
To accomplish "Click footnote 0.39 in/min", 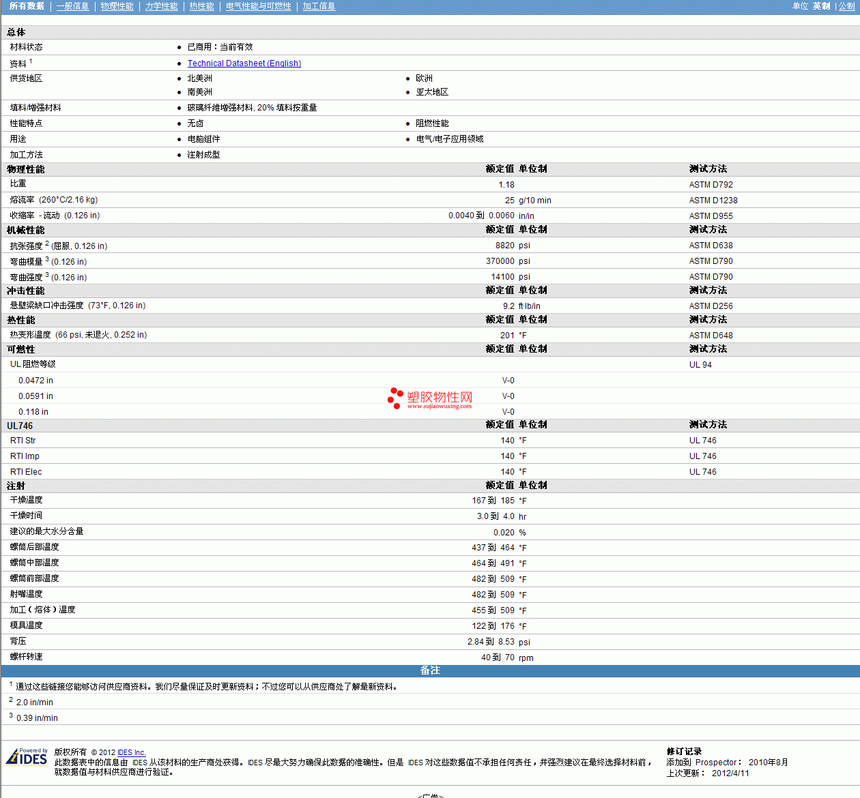I will coord(37,718).
